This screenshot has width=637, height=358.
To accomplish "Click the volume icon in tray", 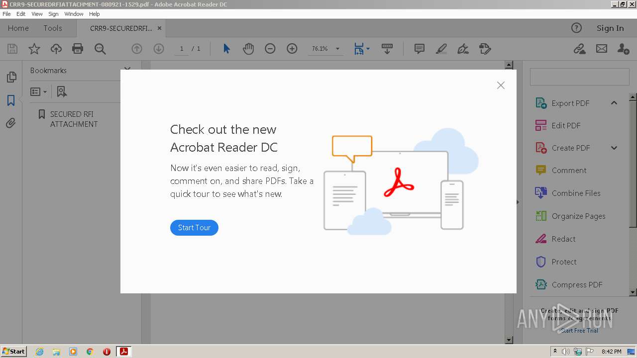I will point(566,352).
